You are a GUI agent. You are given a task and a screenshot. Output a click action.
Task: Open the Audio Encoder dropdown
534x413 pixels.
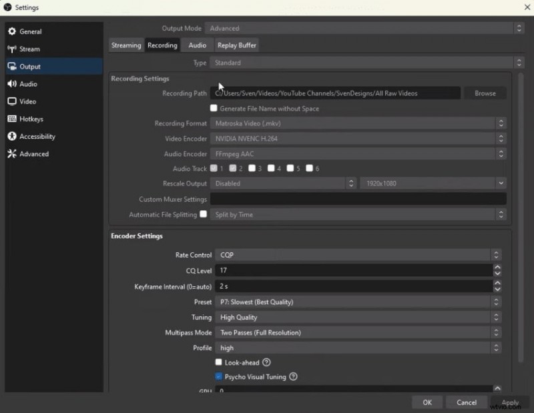[358, 154]
